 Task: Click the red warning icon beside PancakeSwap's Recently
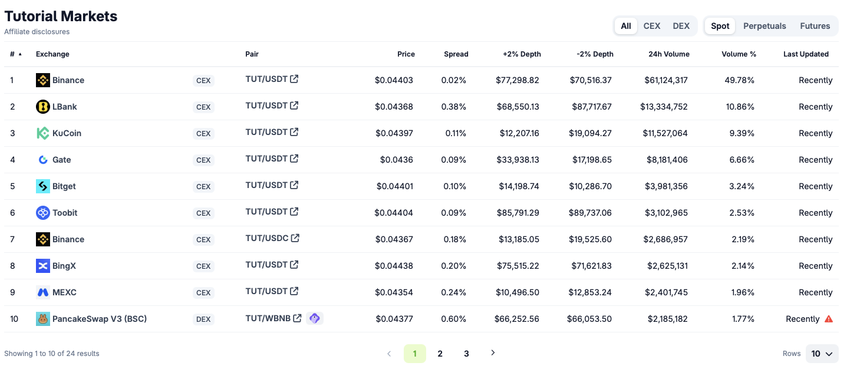829,319
